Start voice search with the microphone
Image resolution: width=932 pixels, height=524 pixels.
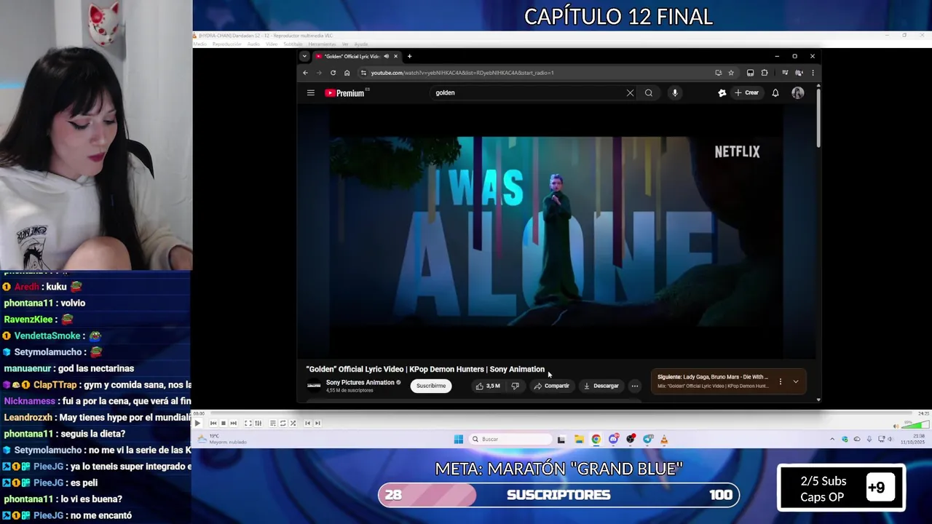pos(675,92)
